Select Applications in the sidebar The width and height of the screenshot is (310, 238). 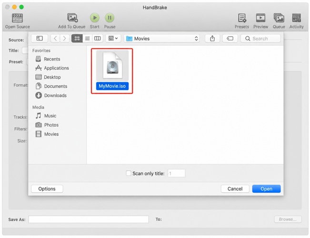pos(52,68)
